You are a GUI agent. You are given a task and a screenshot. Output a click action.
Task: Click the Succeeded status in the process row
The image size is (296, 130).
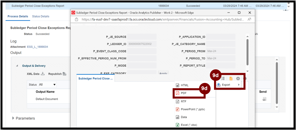point(193,6)
